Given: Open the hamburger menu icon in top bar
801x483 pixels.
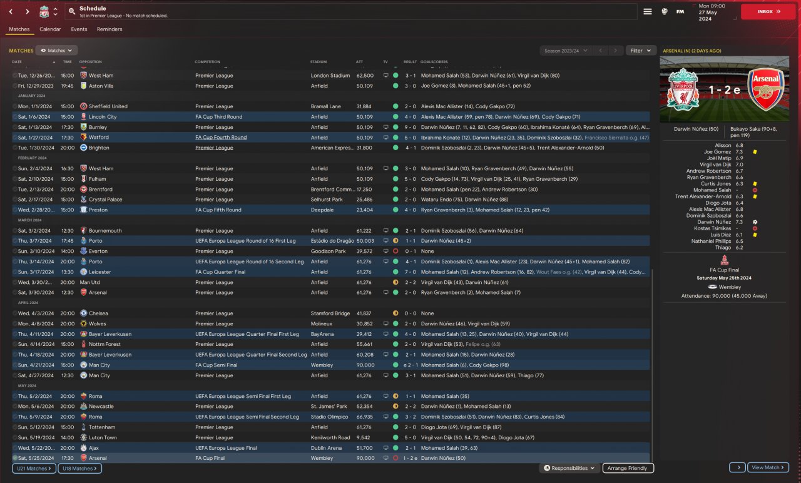Looking at the screenshot, I should [648, 11].
